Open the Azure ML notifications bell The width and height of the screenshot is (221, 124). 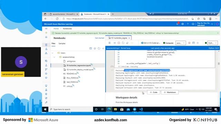tap(177, 24)
